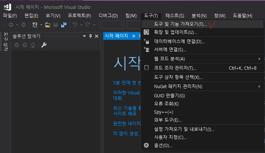The width and height of the screenshot is (265, 153).
Task: Open the '완전한 네이티' start page link
Action: pyautogui.click(x=127, y=124)
